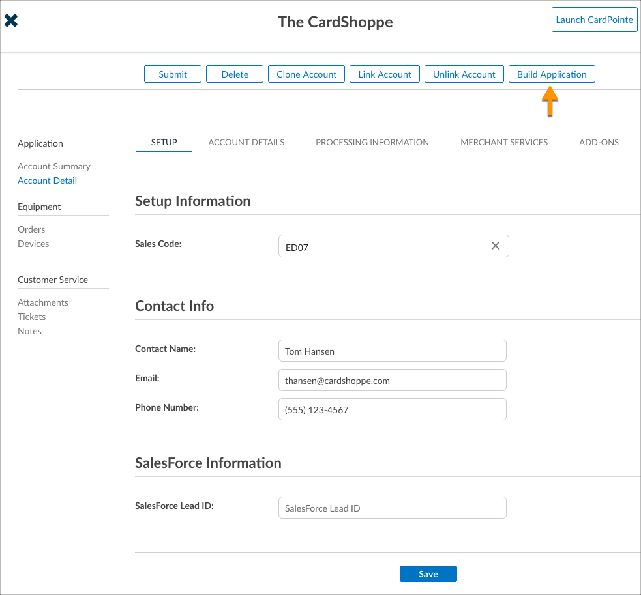Open customer service Attachments
Viewport: 641px width, 595px height.
(43, 302)
